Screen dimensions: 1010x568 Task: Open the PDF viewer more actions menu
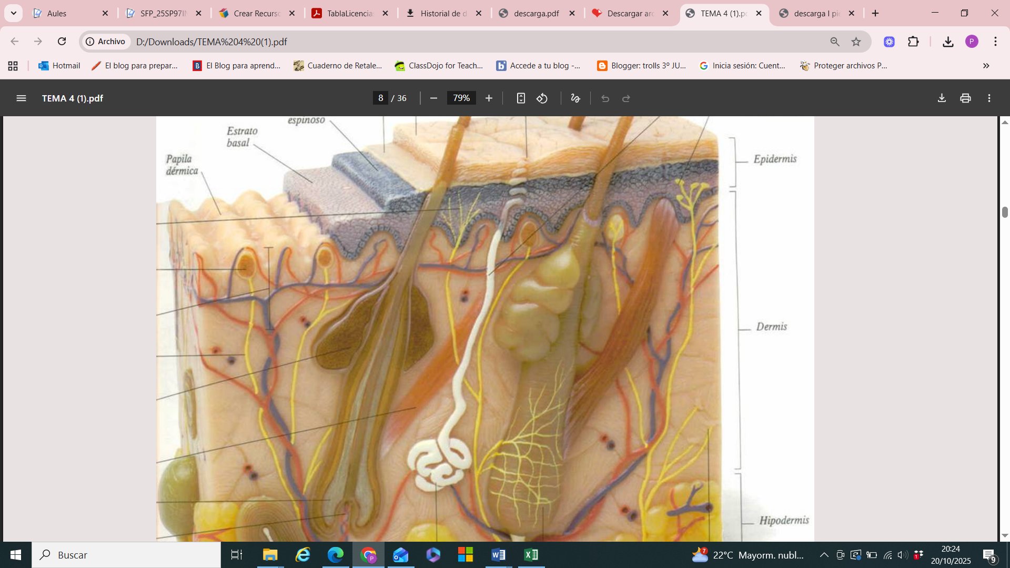989,98
